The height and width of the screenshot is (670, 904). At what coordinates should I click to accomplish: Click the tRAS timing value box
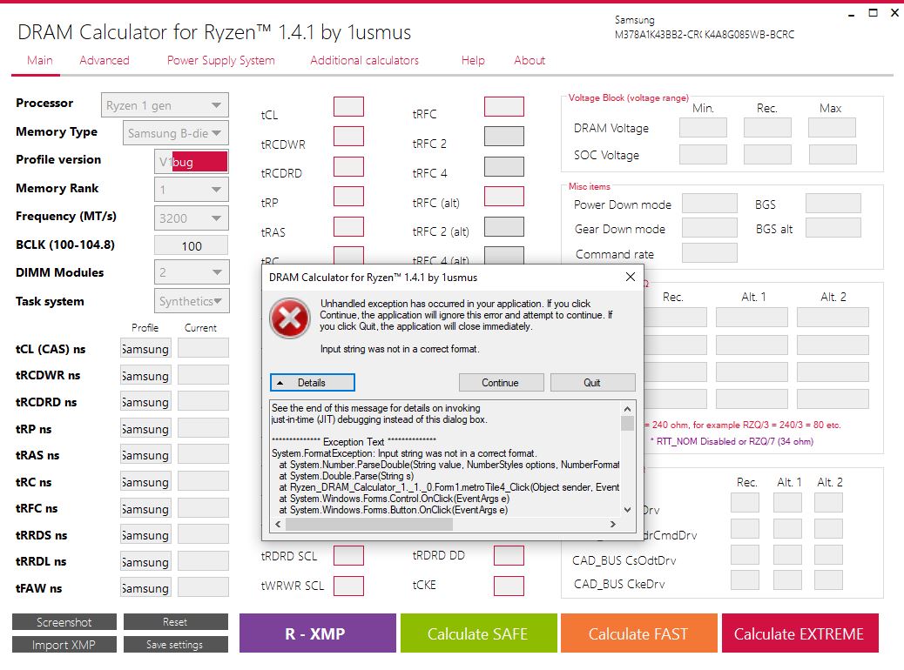tap(348, 226)
